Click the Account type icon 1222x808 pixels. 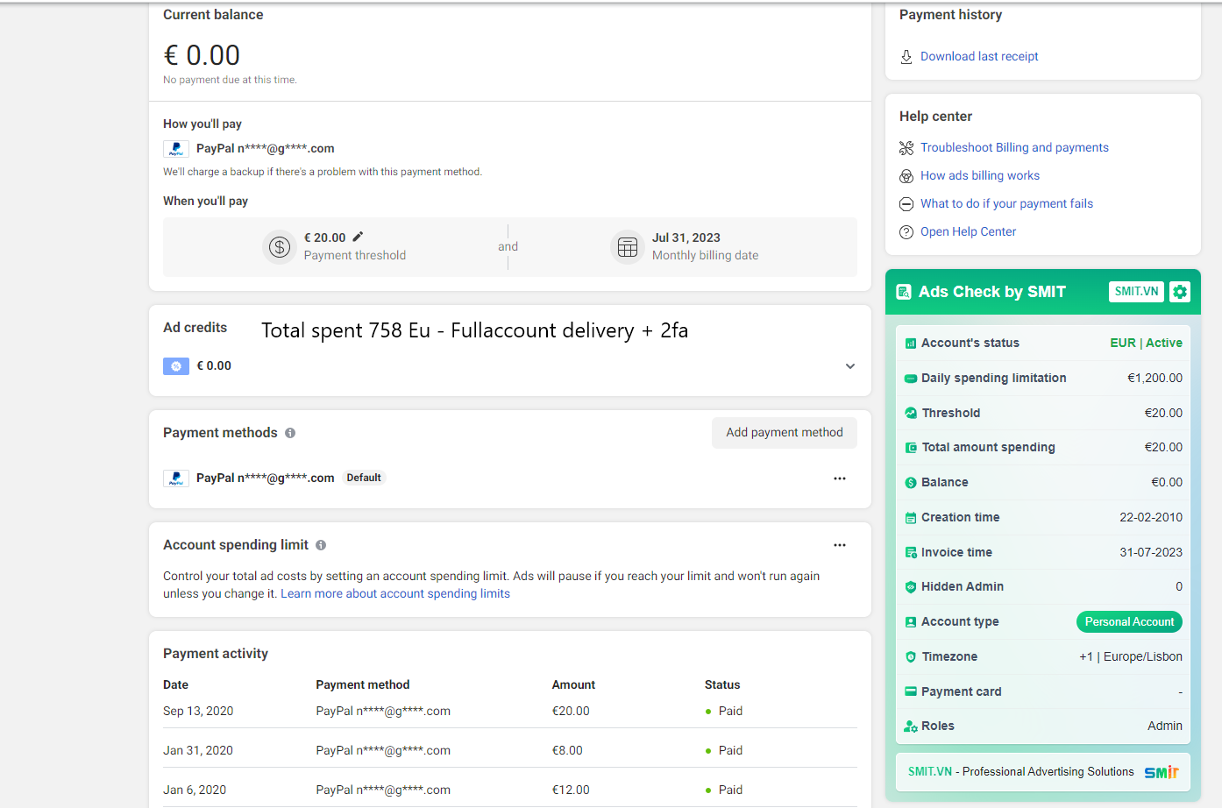tap(911, 622)
